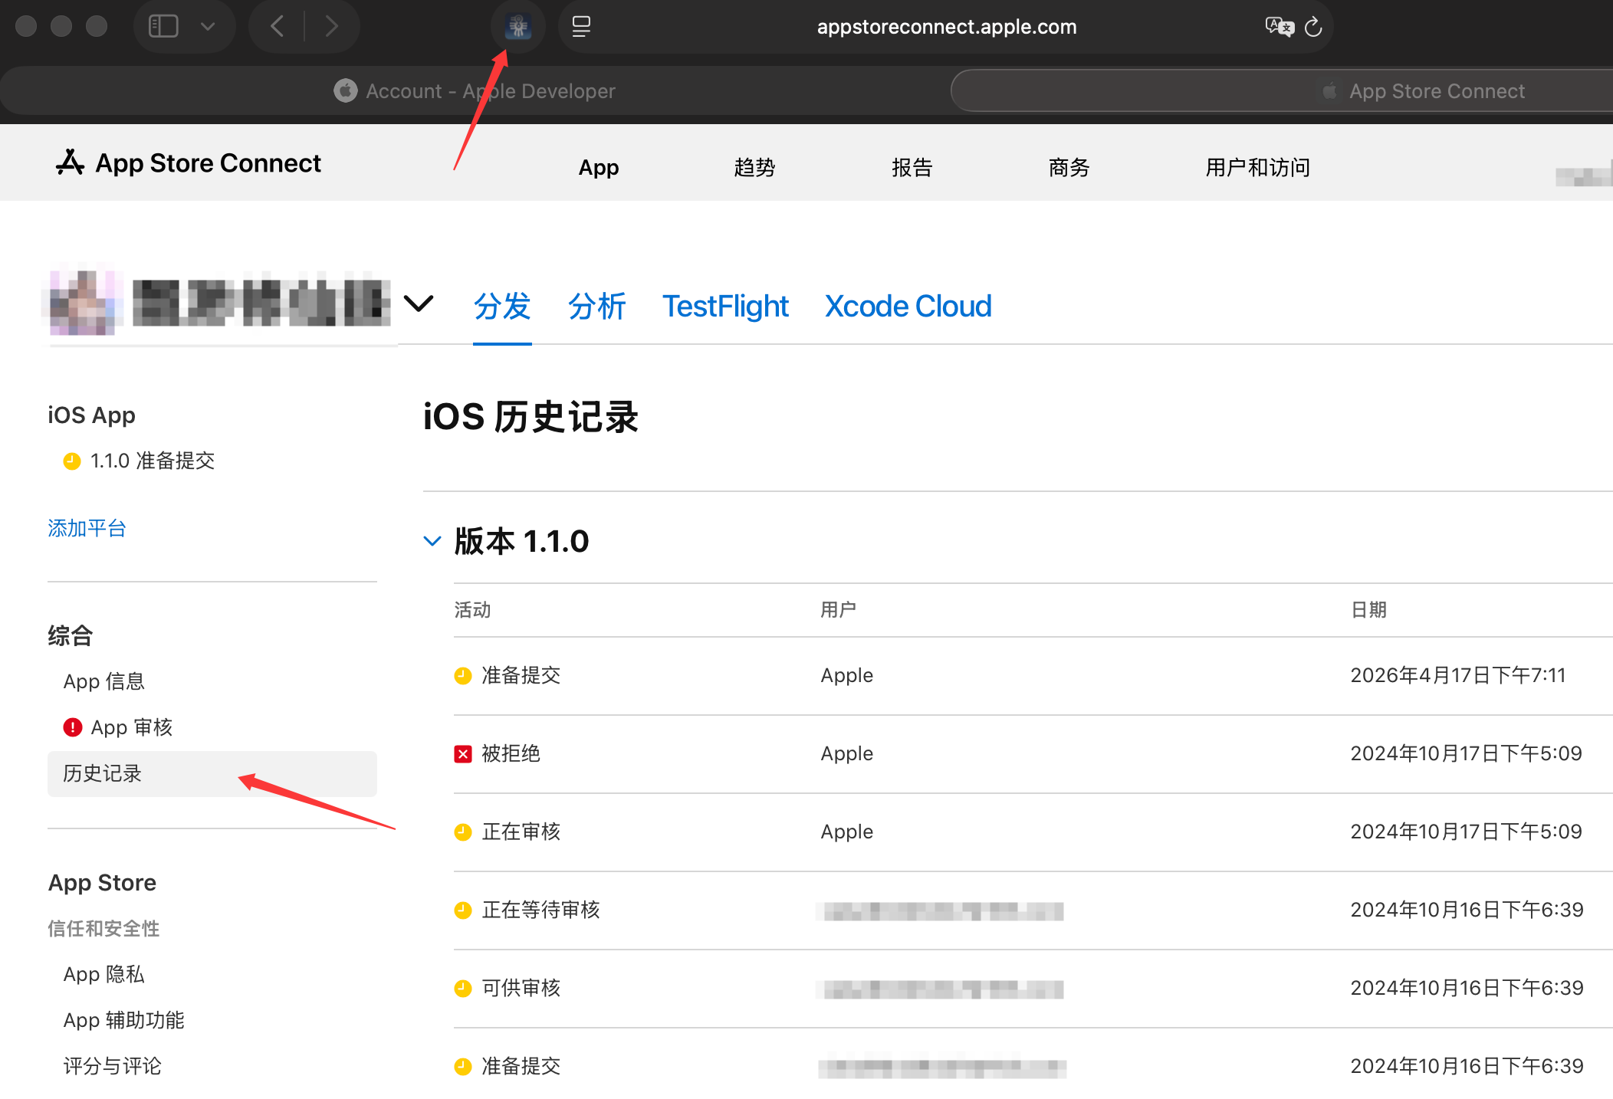
Task: Open the 报告 top navigation item
Action: tap(912, 167)
